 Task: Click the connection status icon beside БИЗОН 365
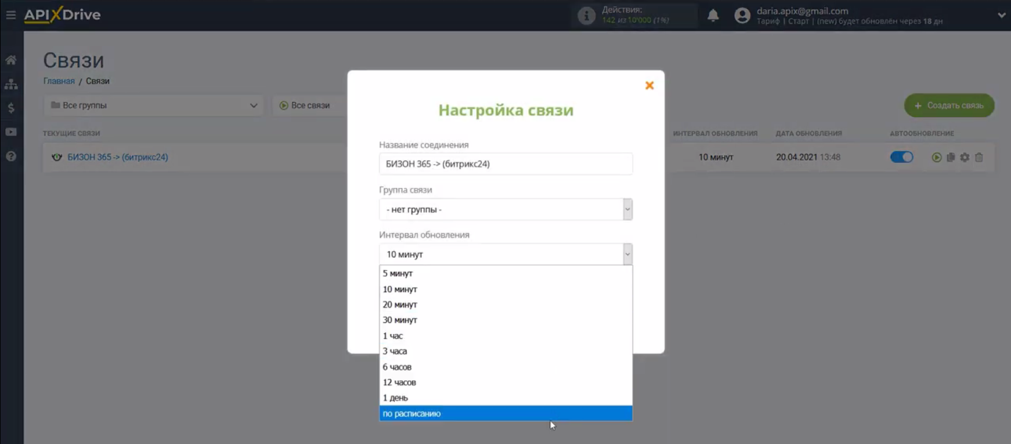click(56, 157)
